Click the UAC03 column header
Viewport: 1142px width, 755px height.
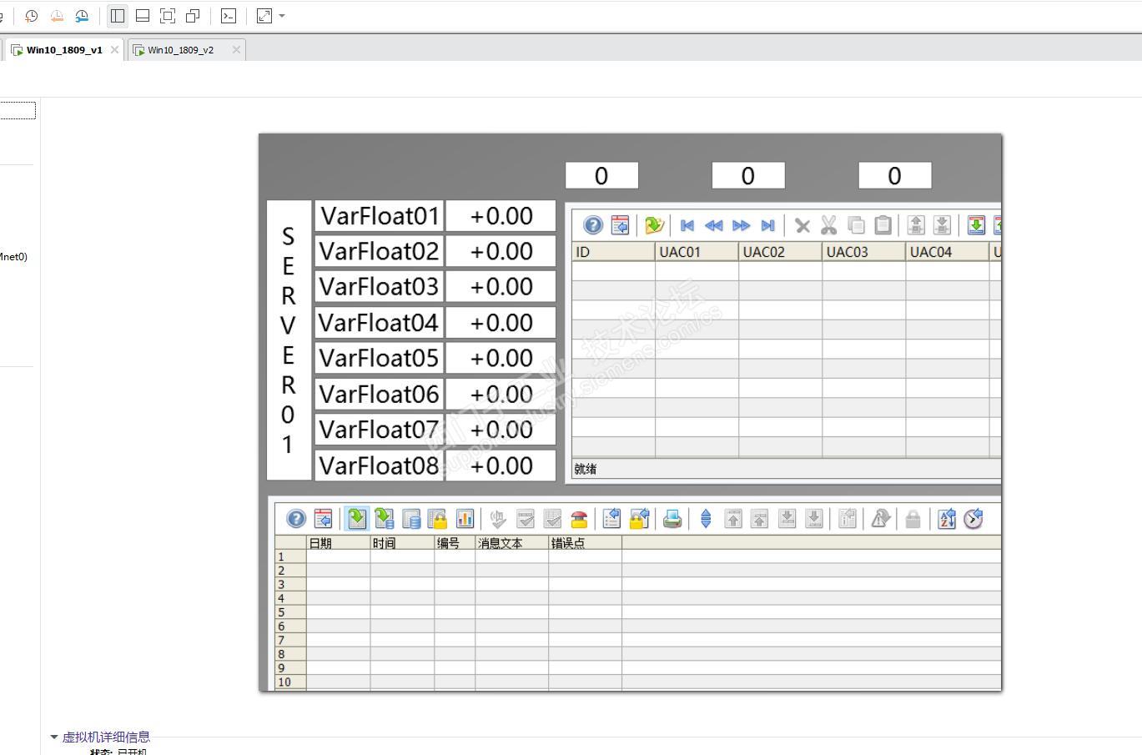864,252
